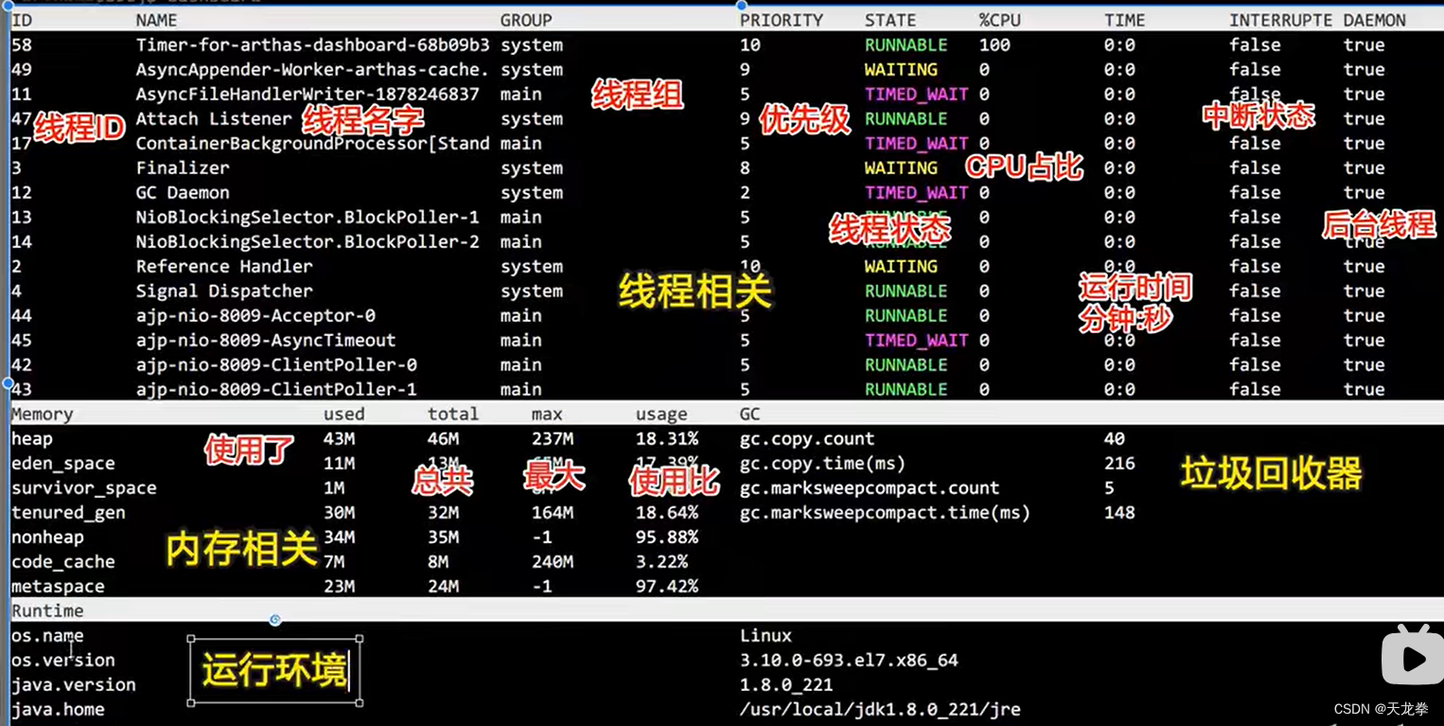Select the os.name label
This screenshot has width=1444, height=726.
point(47,635)
